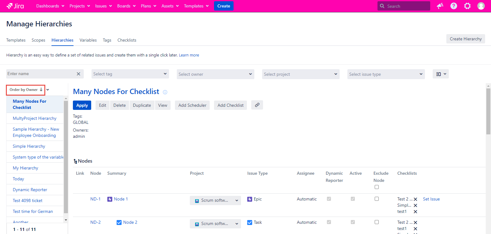Switch to the Checklists tab
This screenshot has width=491, height=234.
[127, 40]
